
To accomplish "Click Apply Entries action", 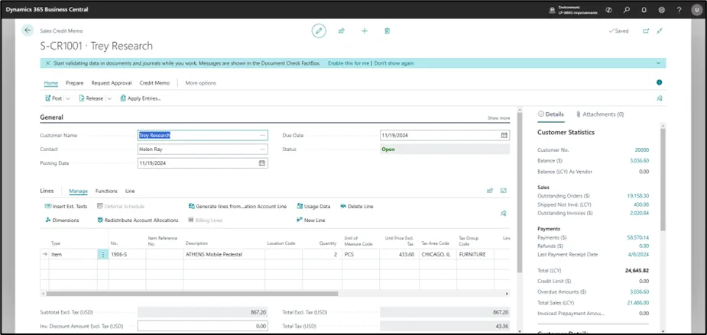I will (140, 98).
